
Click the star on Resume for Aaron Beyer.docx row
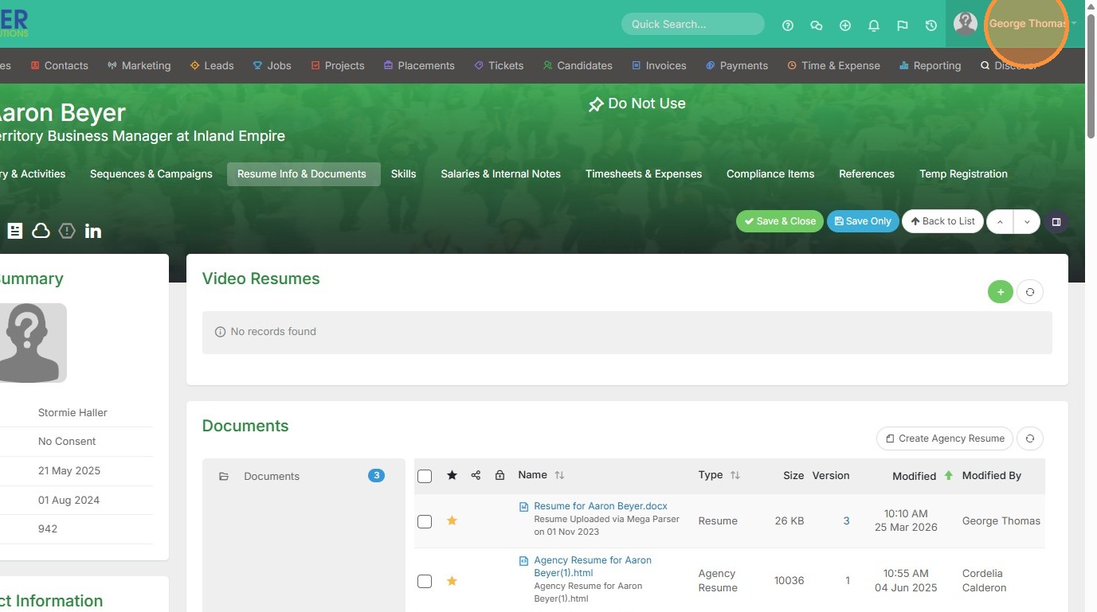[x=452, y=520]
